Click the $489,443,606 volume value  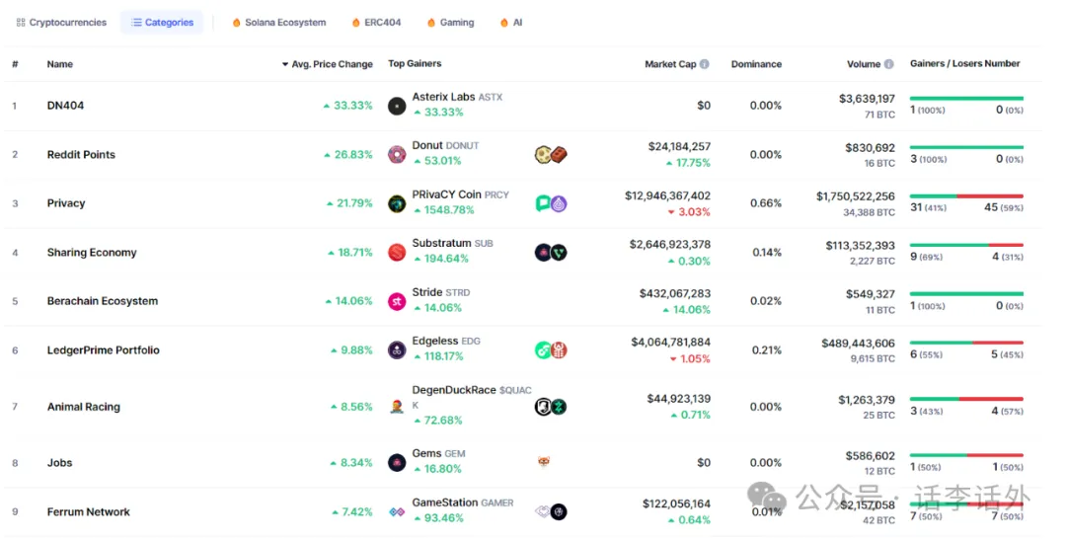pos(858,344)
